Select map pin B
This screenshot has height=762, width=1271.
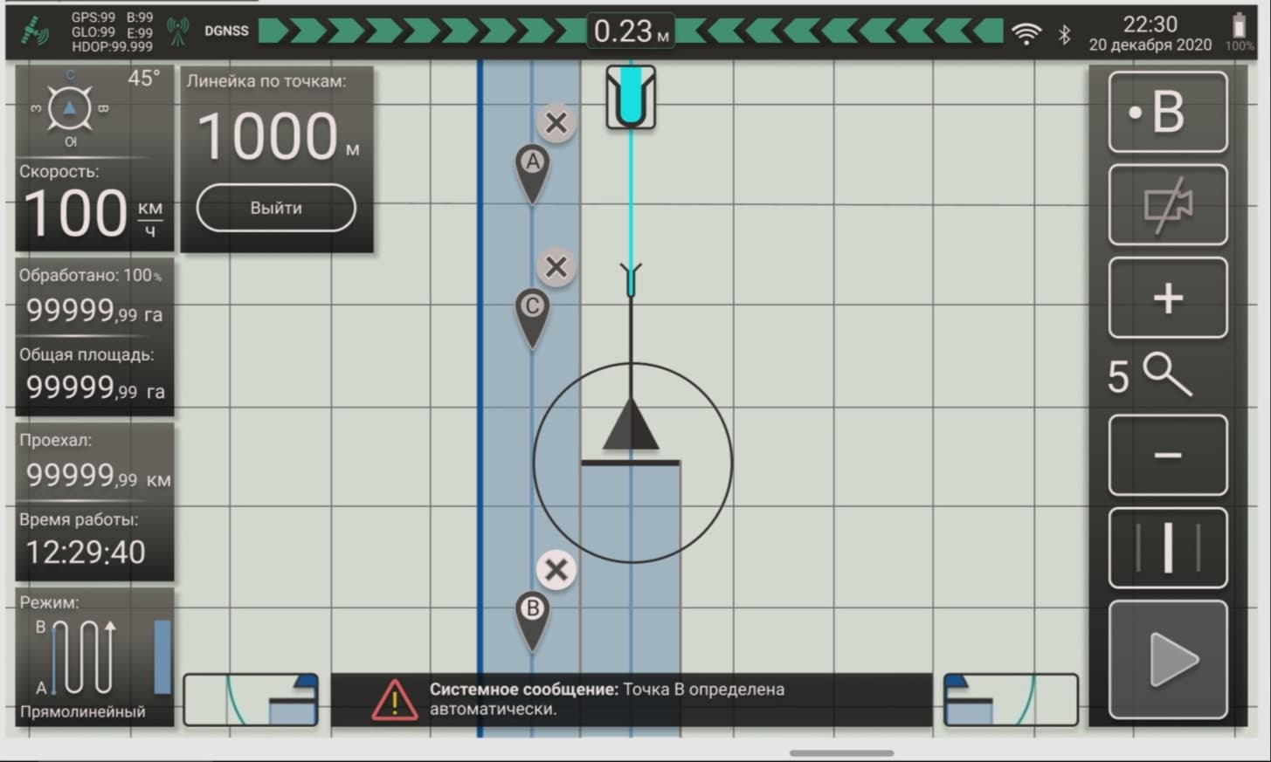[x=532, y=616]
